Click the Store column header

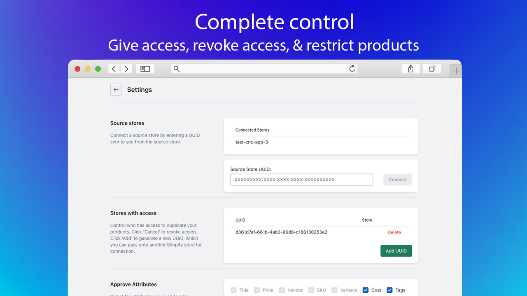367,220
